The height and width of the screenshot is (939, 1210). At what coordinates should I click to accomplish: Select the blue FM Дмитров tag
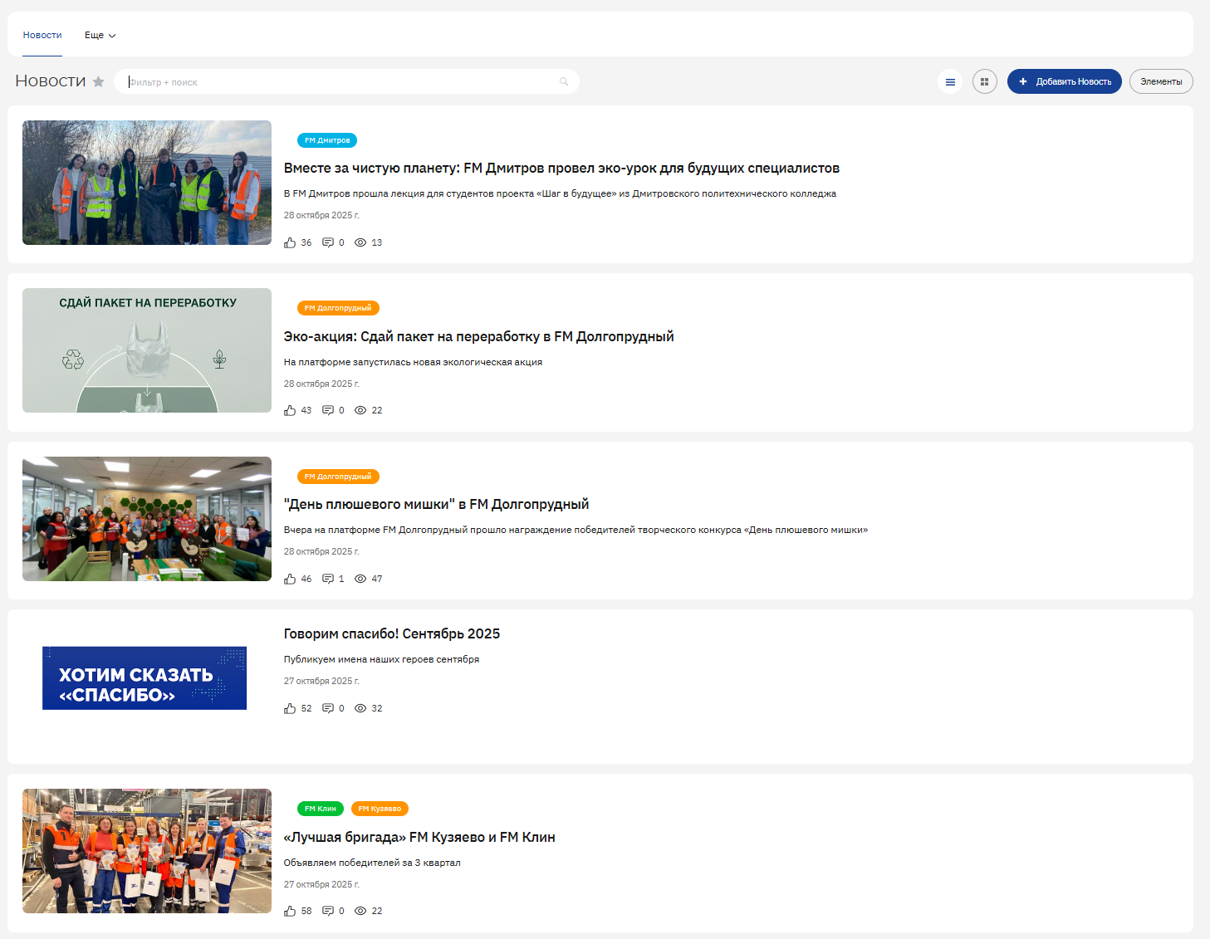[x=327, y=140]
